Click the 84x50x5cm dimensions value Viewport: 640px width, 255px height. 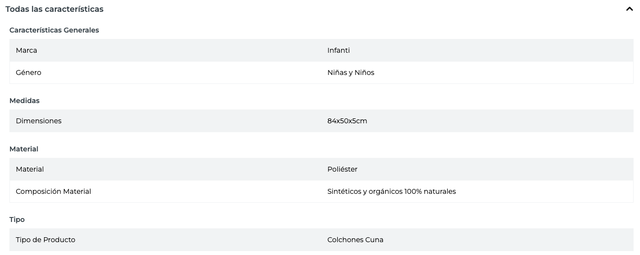pos(347,121)
